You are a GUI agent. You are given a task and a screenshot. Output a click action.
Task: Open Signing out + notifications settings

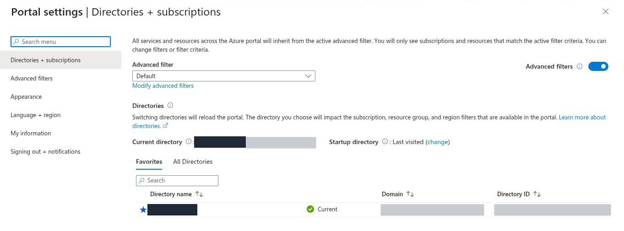45,151
